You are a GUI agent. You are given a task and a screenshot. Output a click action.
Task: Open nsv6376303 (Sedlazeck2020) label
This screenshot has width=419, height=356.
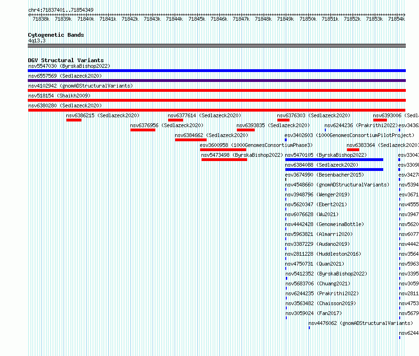(x=314, y=115)
